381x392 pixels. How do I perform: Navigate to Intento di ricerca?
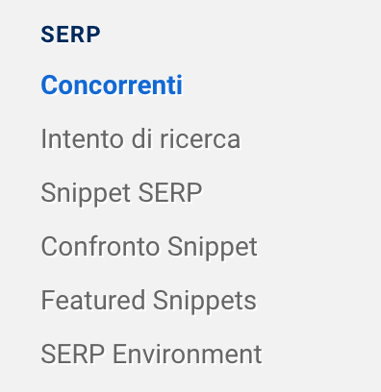140,139
